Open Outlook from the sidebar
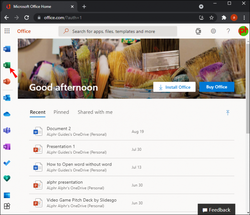250x215 pixels. (x=7, y=98)
